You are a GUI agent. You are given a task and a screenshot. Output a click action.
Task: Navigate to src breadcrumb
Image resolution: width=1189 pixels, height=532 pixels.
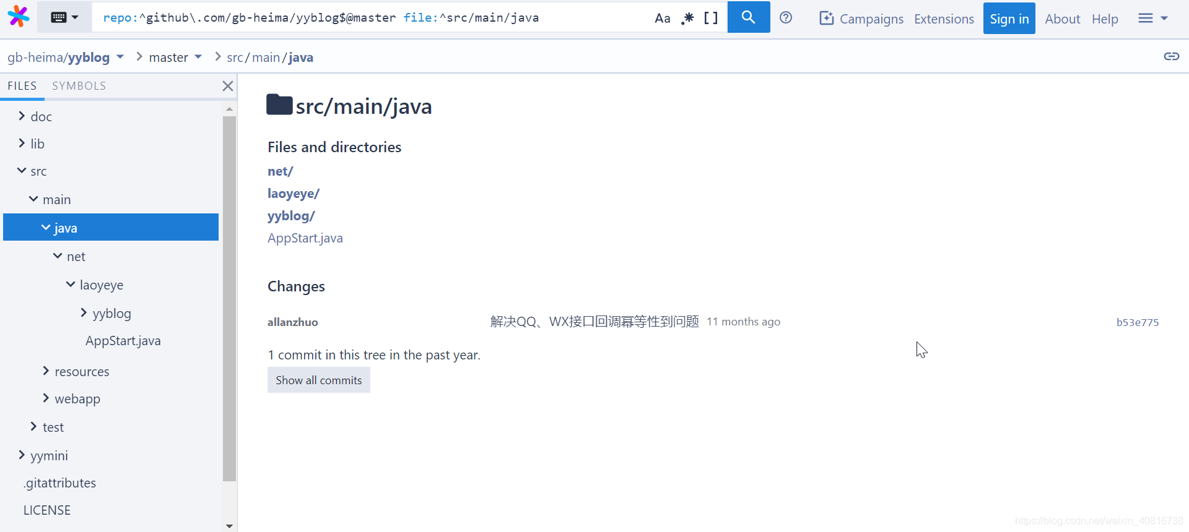pos(235,57)
